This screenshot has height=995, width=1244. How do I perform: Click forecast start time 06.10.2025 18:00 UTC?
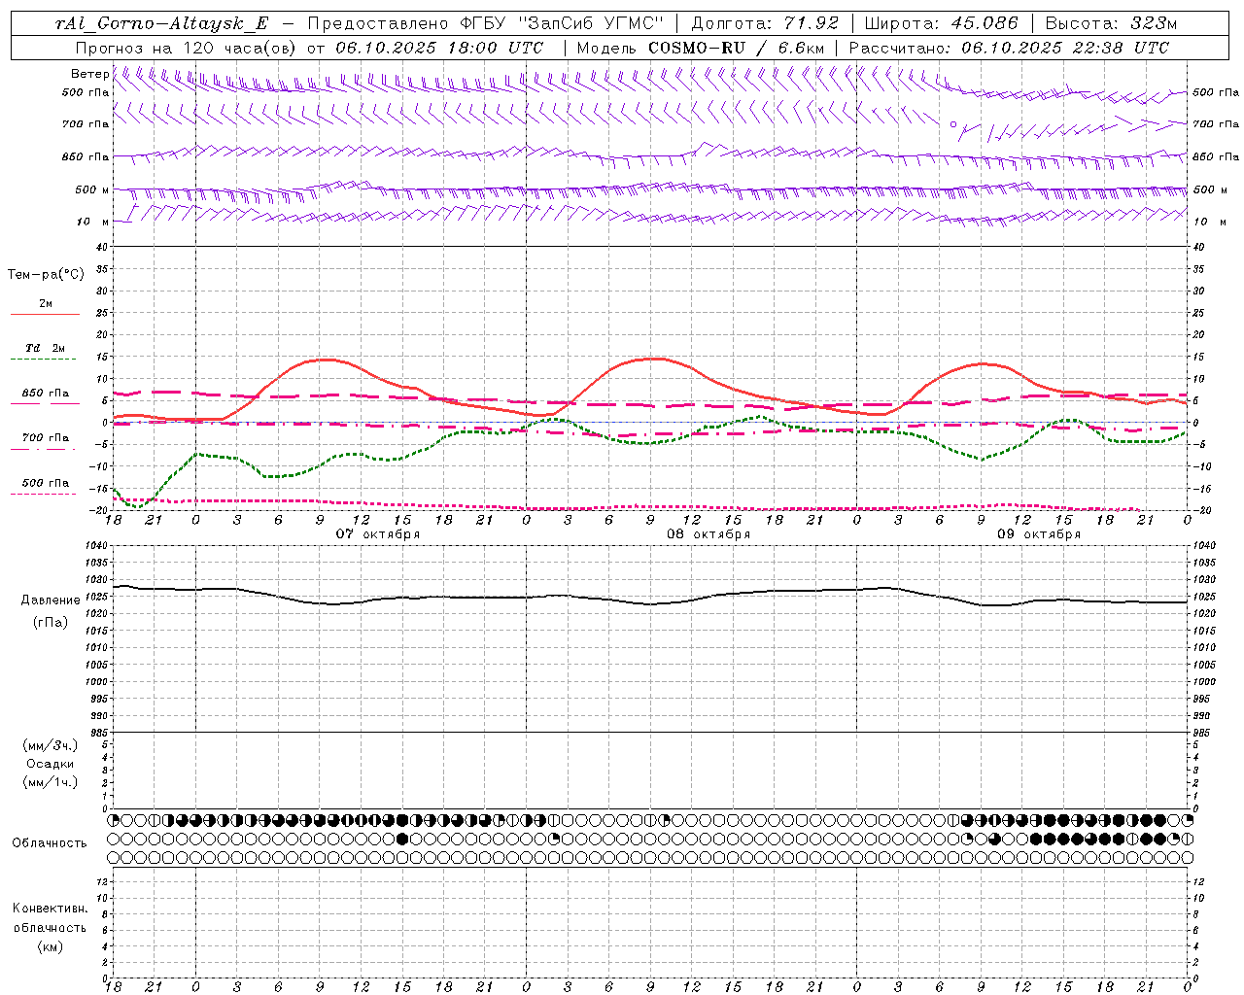click(x=438, y=48)
